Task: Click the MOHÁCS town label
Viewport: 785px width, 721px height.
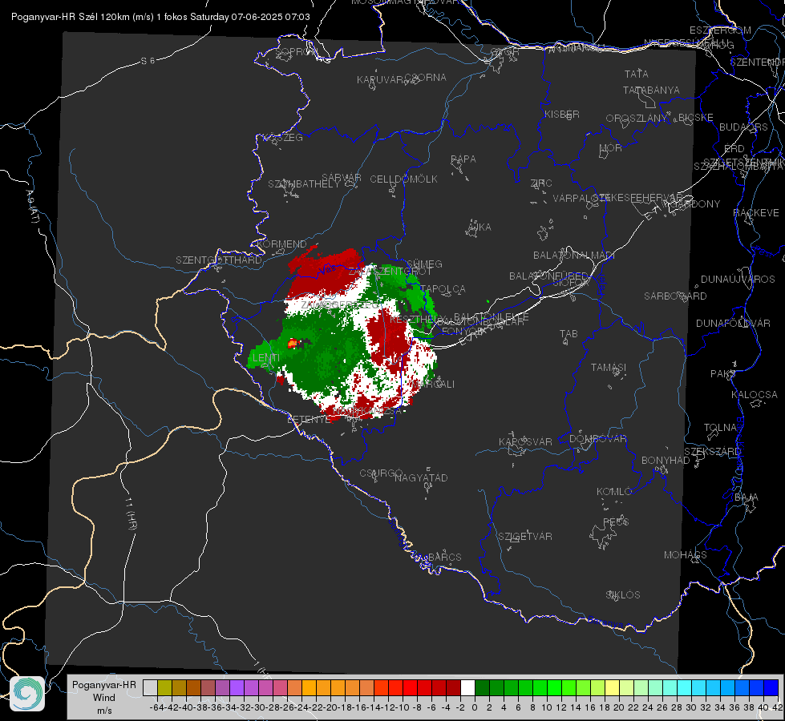Action: (685, 555)
